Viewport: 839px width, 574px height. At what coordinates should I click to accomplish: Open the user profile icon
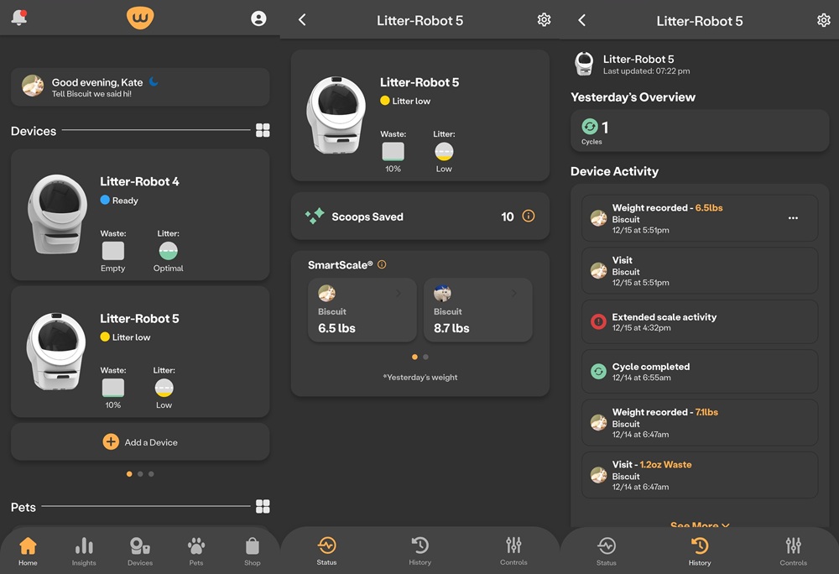tap(258, 18)
